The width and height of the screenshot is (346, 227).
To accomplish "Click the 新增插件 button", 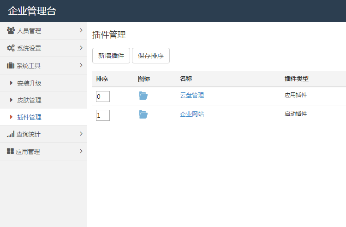I will (111, 56).
